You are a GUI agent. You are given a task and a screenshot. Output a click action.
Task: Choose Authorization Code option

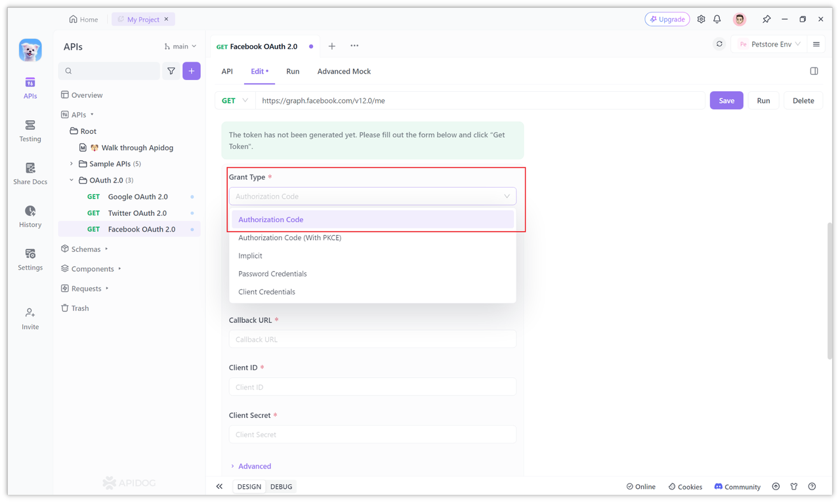pos(372,220)
